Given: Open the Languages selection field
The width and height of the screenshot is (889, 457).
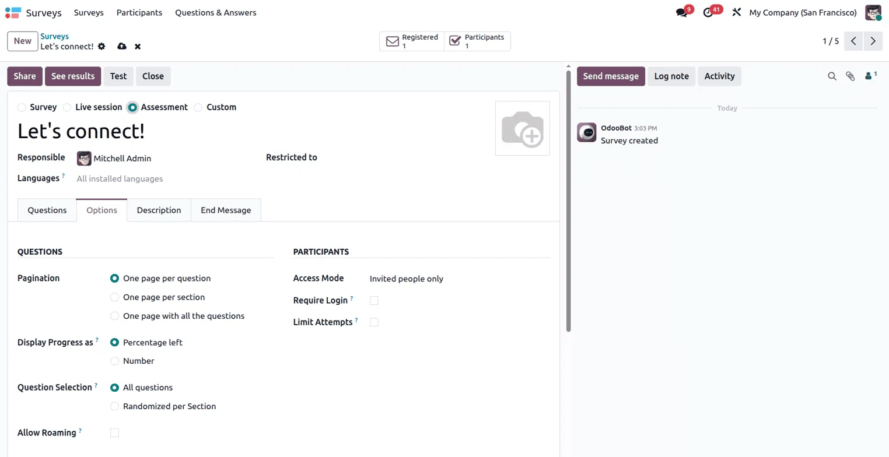Looking at the screenshot, I should [x=166, y=179].
